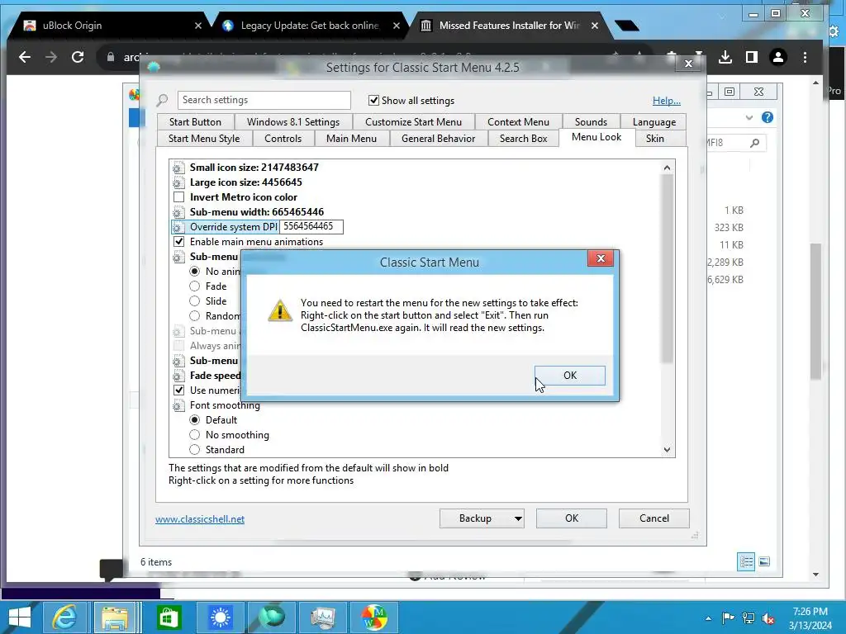The height and width of the screenshot is (634, 846).
Task: Select the Fade animation radio button
Action: [194, 286]
